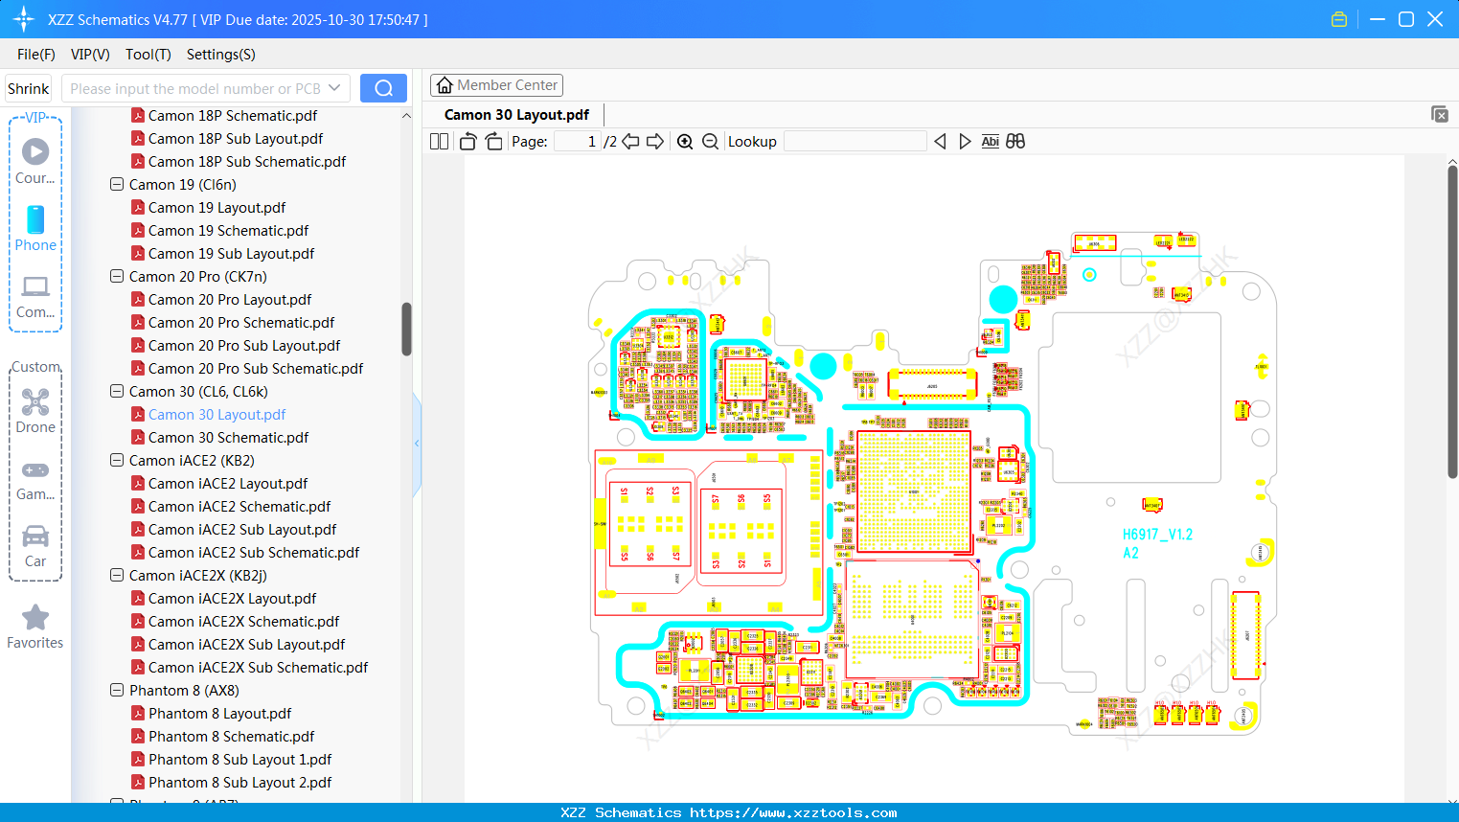Select the Phone category
This screenshot has height=822, width=1459.
click(x=35, y=228)
